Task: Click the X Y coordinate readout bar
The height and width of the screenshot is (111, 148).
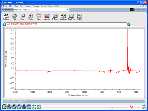Action: (74, 101)
